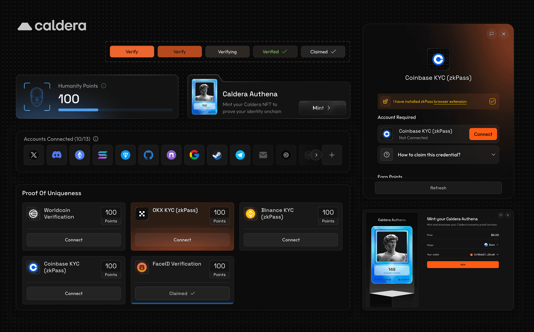Click the green Verified button
This screenshot has height=332, width=534.
tap(275, 52)
